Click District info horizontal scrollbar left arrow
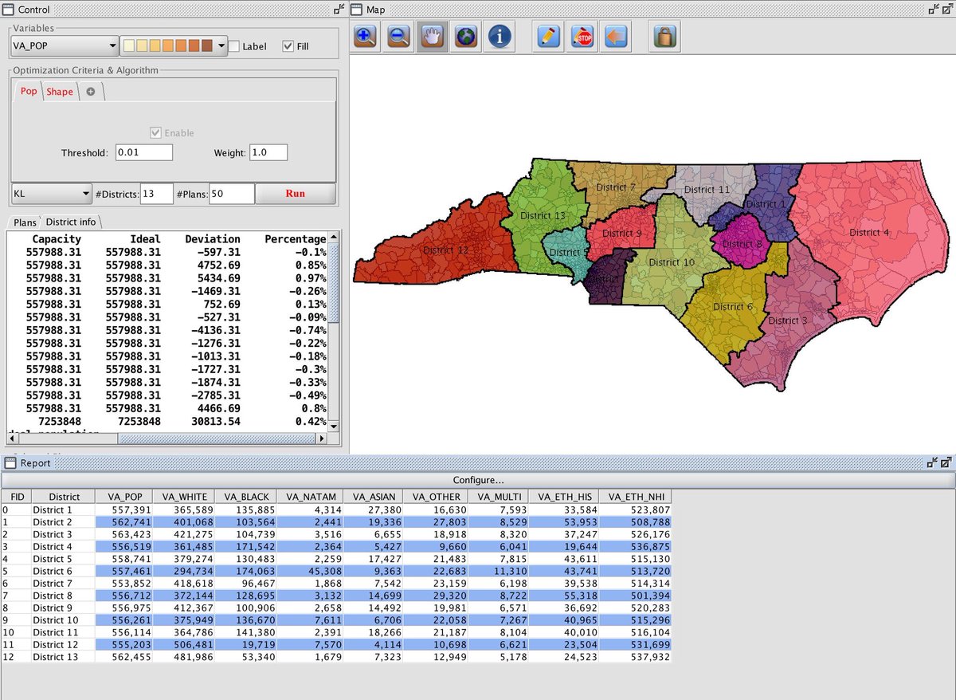The height and width of the screenshot is (700, 956). point(14,438)
